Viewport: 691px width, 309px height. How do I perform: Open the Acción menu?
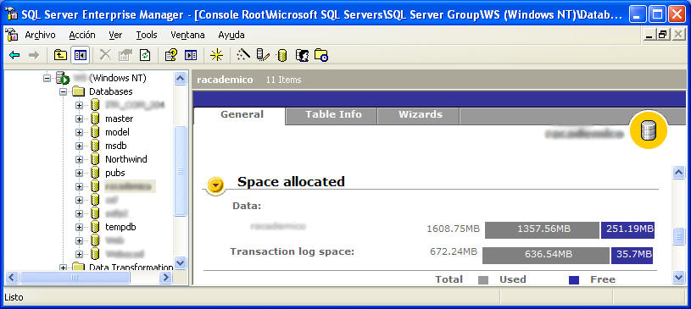pos(82,35)
